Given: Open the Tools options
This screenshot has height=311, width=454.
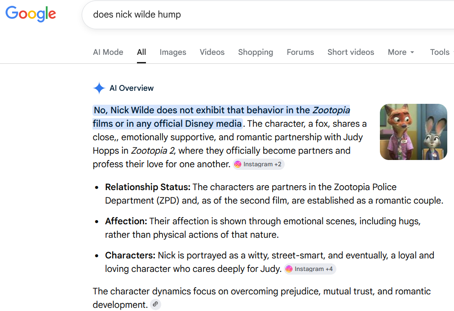Looking at the screenshot, I should click(x=440, y=52).
